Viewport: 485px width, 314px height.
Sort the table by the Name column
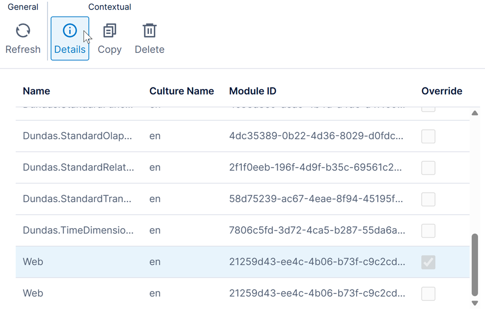tap(36, 91)
